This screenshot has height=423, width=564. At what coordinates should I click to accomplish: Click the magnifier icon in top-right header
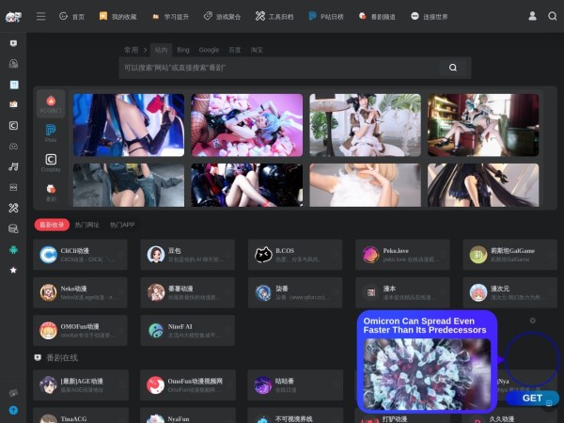click(x=552, y=16)
